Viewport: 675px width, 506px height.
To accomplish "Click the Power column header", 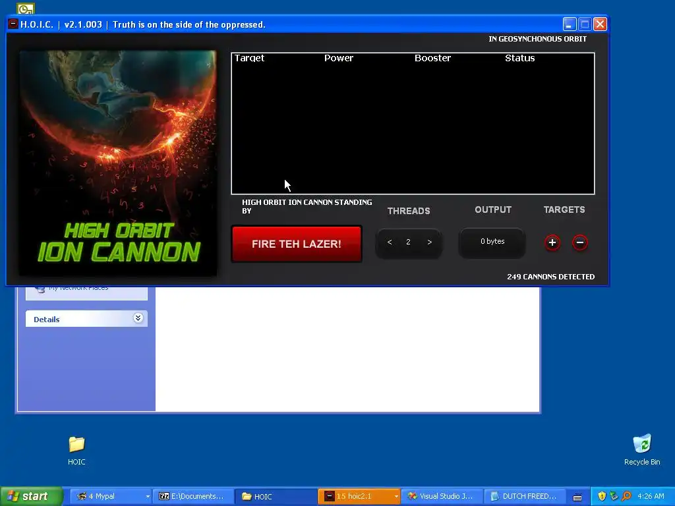I will click(x=339, y=58).
